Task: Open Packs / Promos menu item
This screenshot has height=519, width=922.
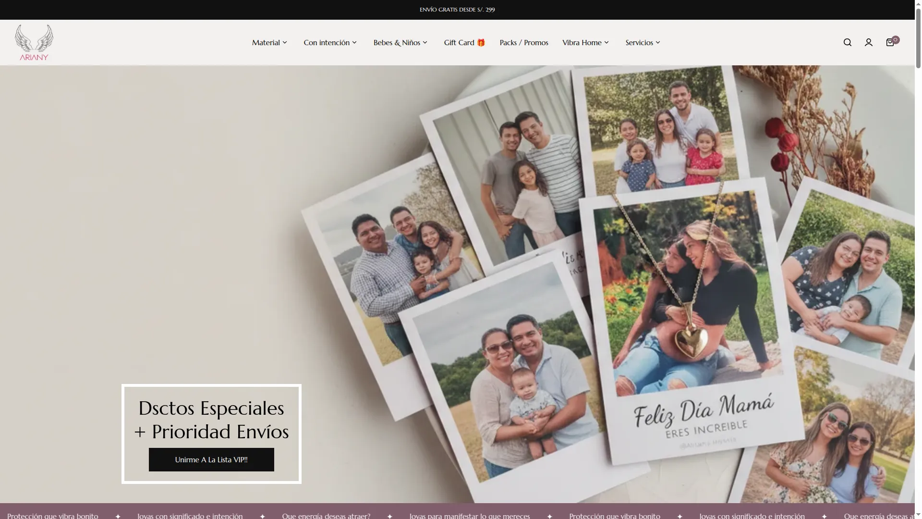Action: tap(524, 43)
